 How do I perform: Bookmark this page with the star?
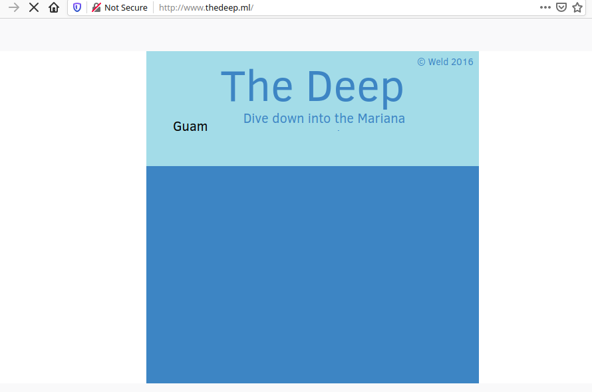[x=577, y=7]
